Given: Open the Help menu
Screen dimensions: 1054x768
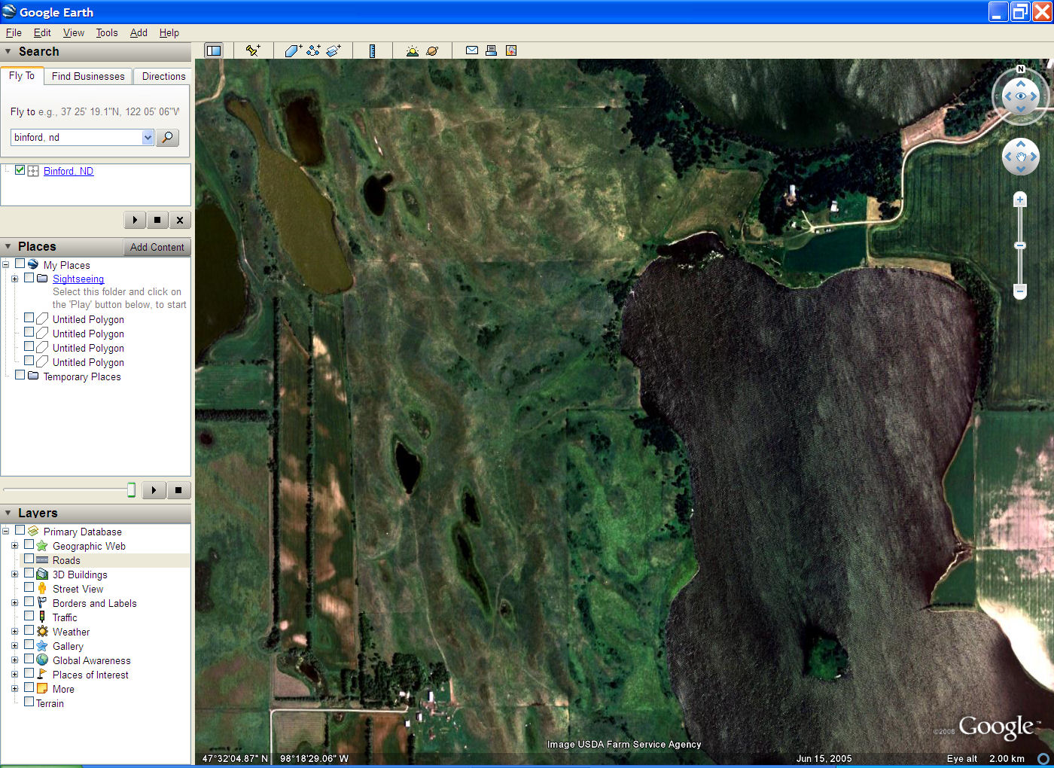Looking at the screenshot, I should pyautogui.click(x=169, y=32).
